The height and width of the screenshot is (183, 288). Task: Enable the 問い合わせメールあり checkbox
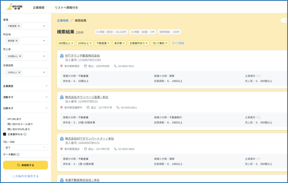coord(5,124)
